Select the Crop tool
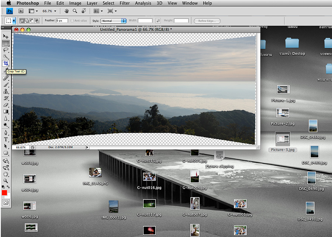Screen dimensions: 332x237 [6, 63]
